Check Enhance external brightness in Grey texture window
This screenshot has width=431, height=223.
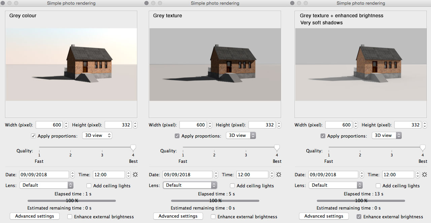pyautogui.click(x=213, y=217)
